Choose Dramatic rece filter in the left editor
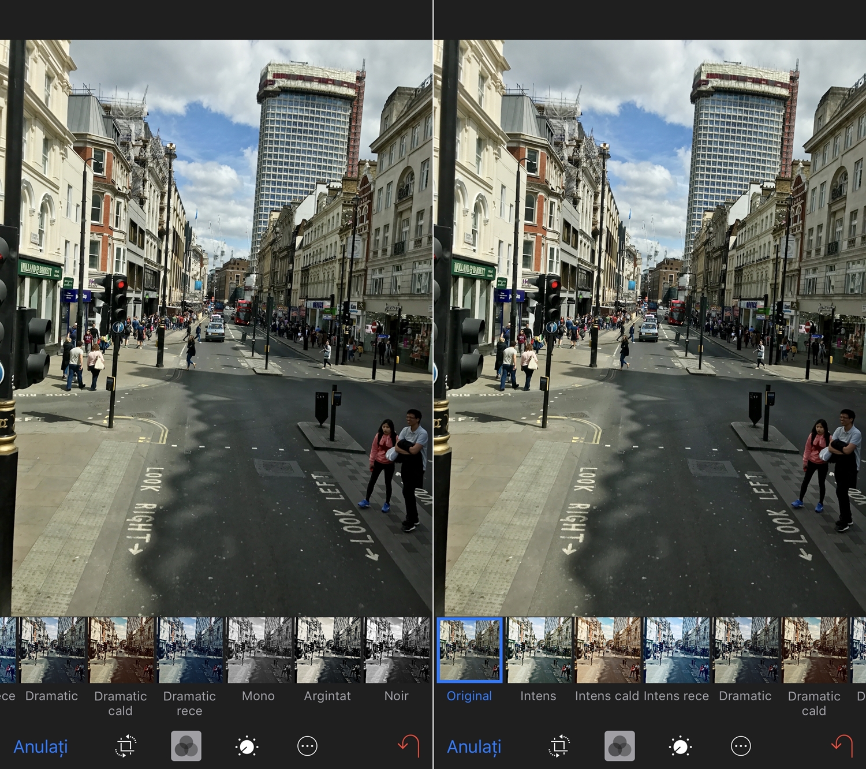The image size is (866, 769). pos(189,650)
